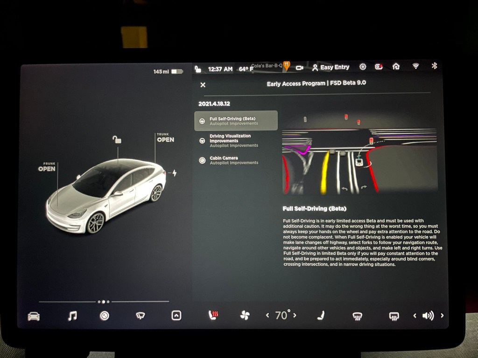Click the right chevron to raise temperature

pyautogui.click(x=295, y=315)
